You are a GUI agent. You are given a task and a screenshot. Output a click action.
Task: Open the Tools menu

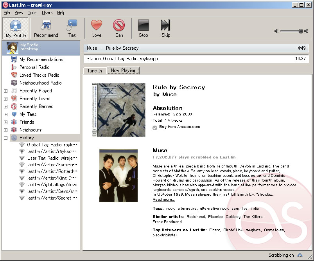(x=32, y=13)
